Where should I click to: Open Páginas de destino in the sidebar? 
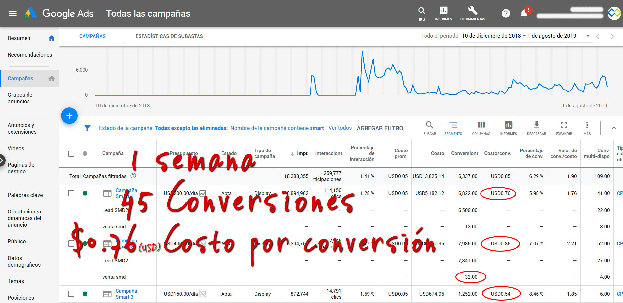pyautogui.click(x=21, y=168)
